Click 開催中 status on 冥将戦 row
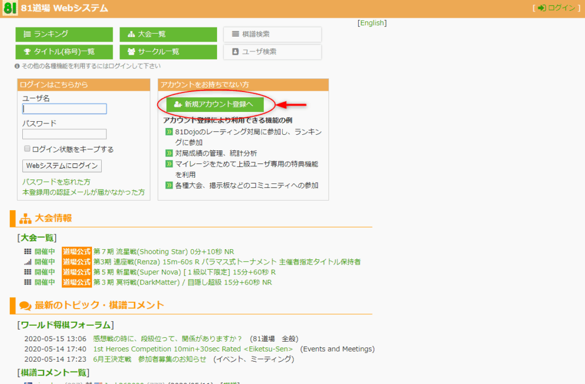Image resolution: width=585 pixels, height=384 pixels. point(45,282)
